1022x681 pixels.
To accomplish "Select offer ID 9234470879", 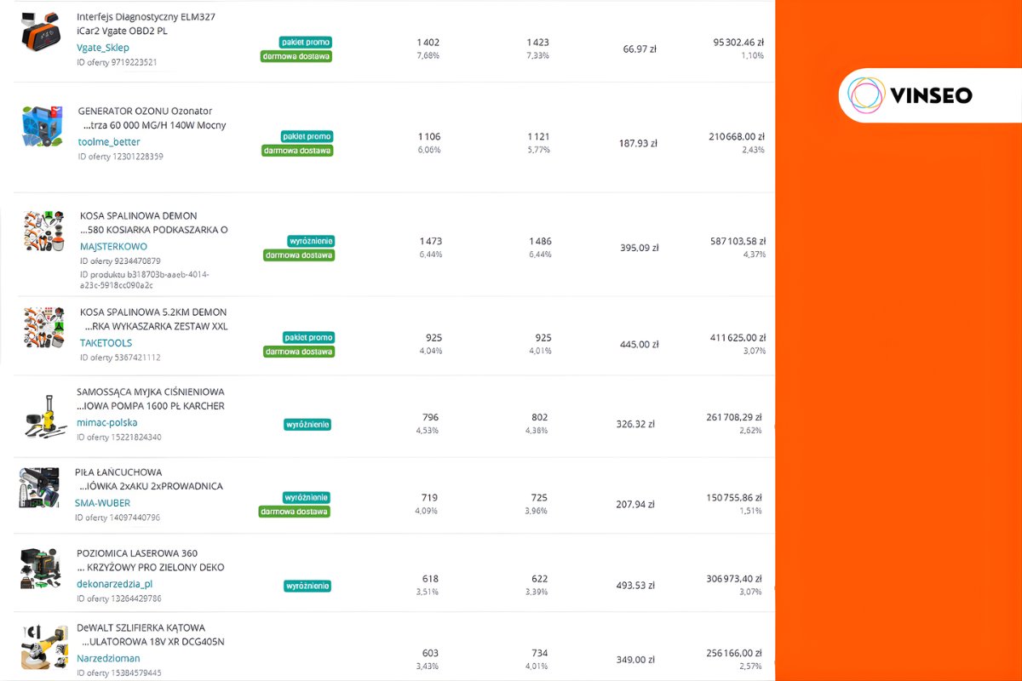I will [x=120, y=261].
